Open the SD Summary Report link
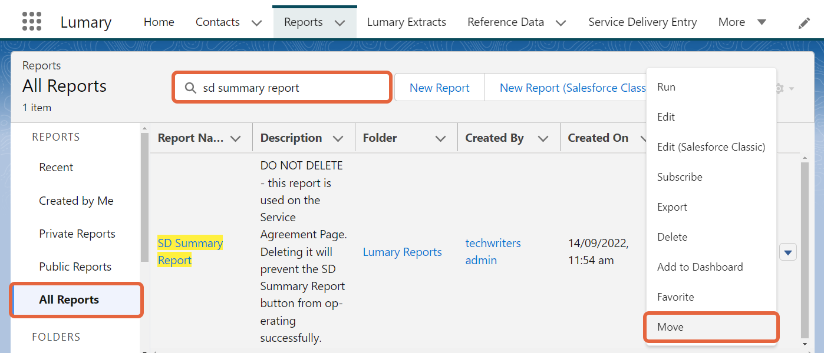Viewport: 824px width, 353px height. [x=190, y=252]
